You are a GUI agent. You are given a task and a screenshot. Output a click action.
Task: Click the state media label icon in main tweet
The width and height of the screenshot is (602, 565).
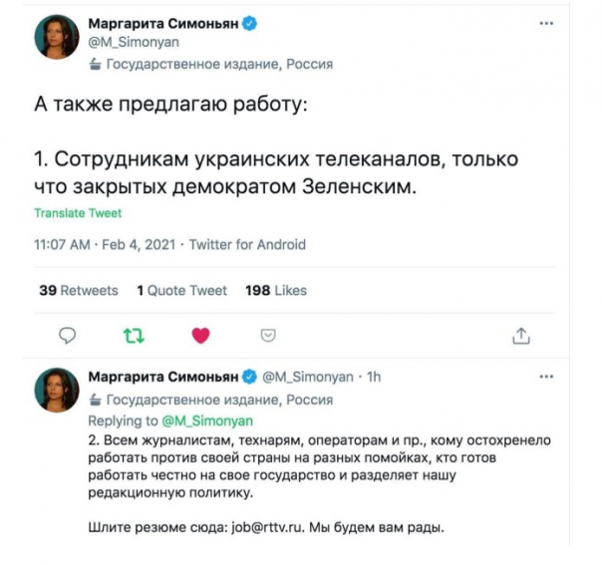(x=95, y=64)
